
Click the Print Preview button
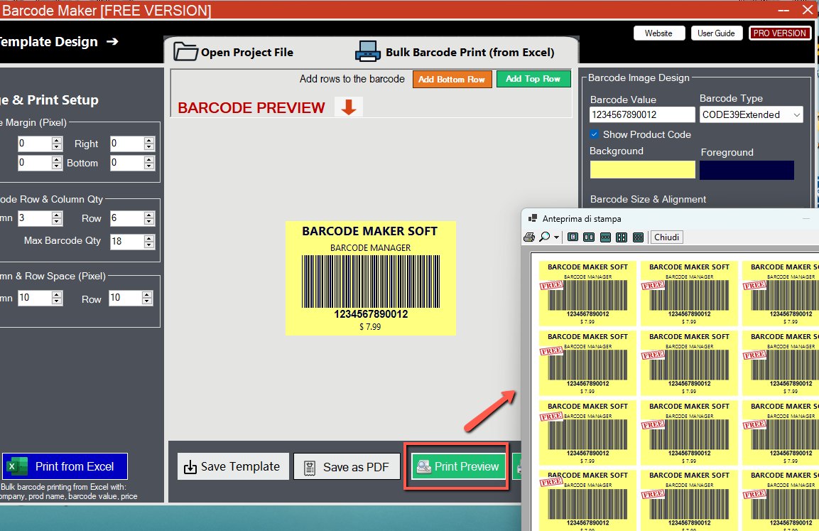(458, 466)
